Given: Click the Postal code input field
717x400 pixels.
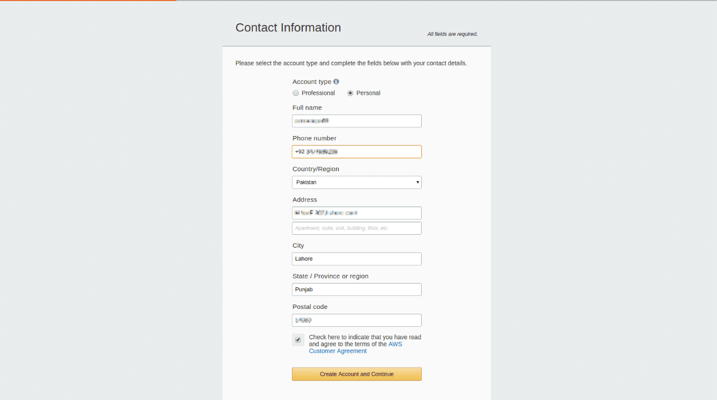Looking at the screenshot, I should point(357,320).
